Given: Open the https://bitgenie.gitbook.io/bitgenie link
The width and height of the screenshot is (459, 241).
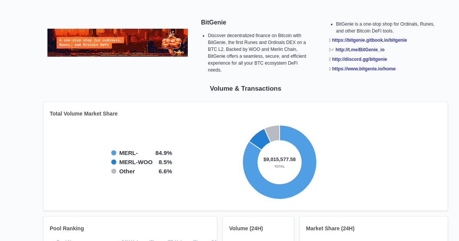Looking at the screenshot, I should point(369,40).
